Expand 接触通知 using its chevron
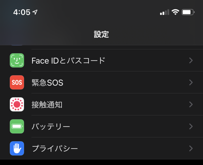This screenshot has height=165, width=203. 191,104
